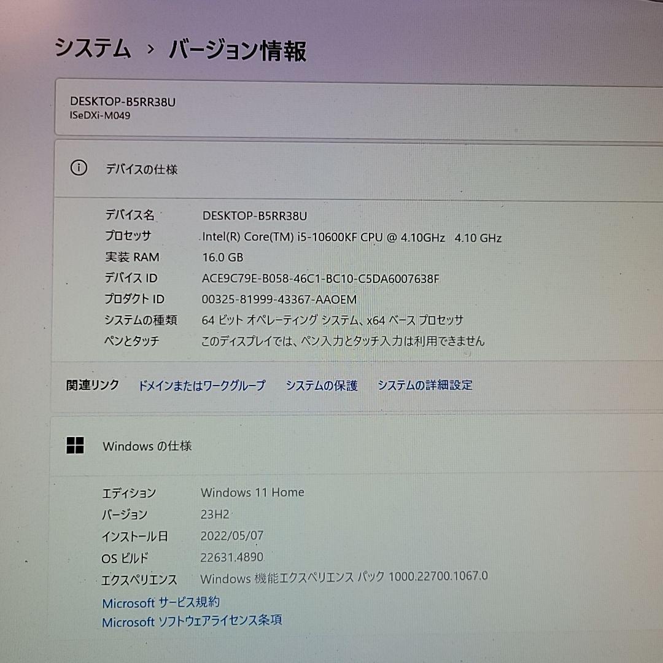
Task: Click the 実装 RAM value 16.0 GB
Action: pyautogui.click(x=221, y=257)
